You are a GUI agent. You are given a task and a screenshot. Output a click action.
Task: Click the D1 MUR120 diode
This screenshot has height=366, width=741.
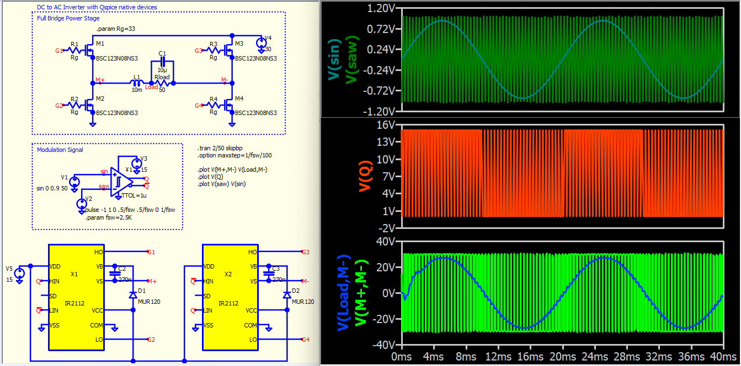point(132,295)
